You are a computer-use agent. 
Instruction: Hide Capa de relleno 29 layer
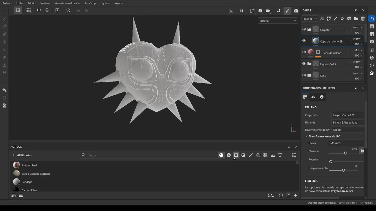[304, 41]
